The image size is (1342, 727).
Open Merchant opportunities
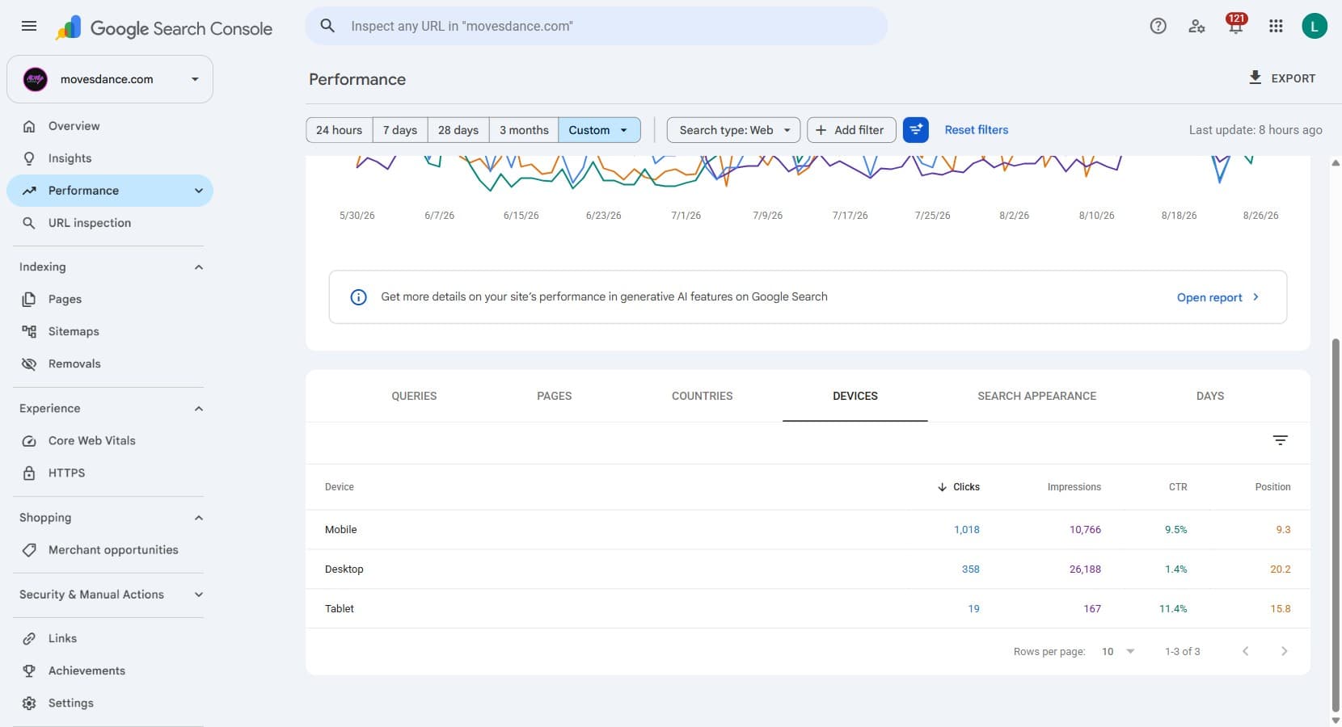(110, 549)
